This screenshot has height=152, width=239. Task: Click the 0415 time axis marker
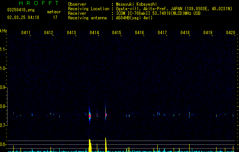[x=117, y=33]
